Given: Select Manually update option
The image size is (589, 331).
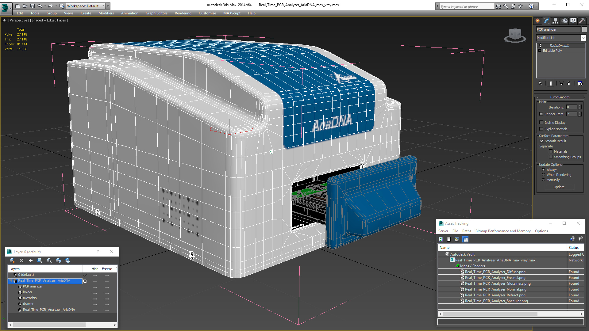Looking at the screenshot, I should (543, 180).
